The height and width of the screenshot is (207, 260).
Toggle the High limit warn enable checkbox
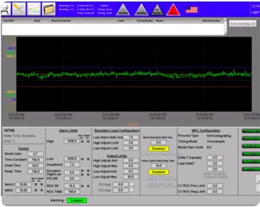[82, 141]
